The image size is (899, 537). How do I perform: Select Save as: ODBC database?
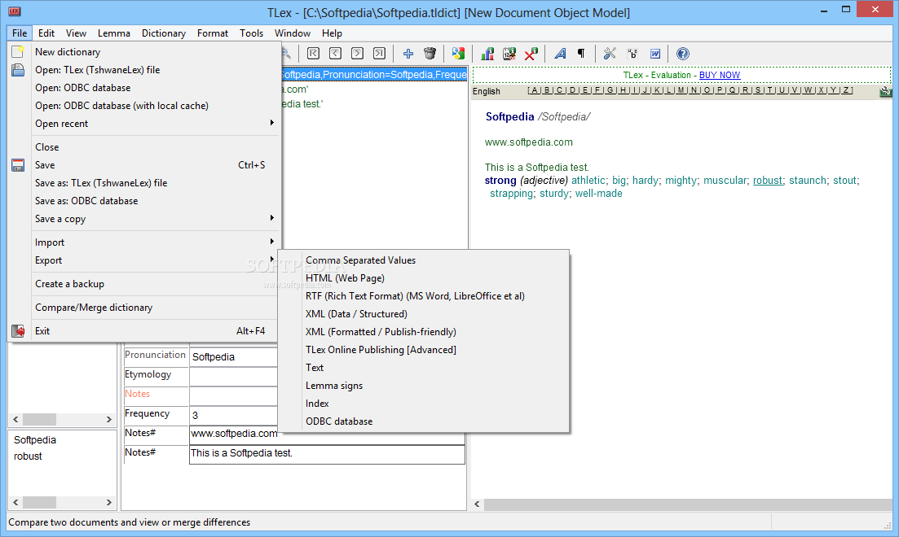tap(144, 201)
